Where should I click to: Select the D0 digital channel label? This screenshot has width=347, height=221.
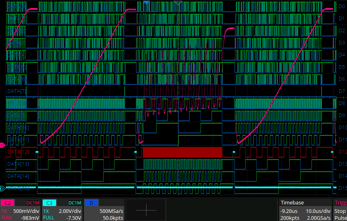click(341, 6)
